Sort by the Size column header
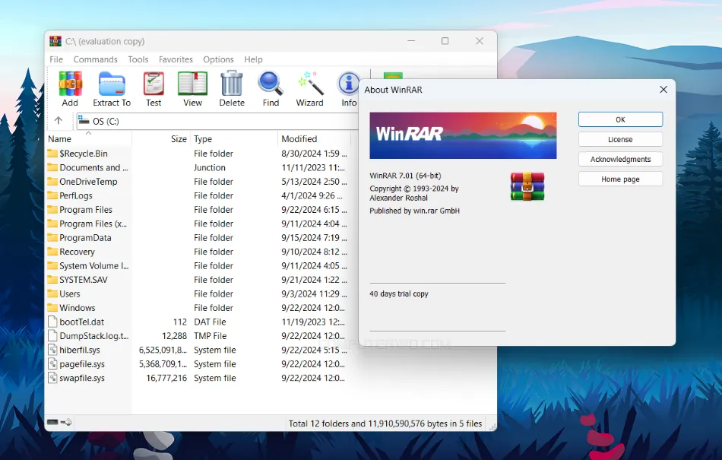722x460 pixels. [161, 138]
